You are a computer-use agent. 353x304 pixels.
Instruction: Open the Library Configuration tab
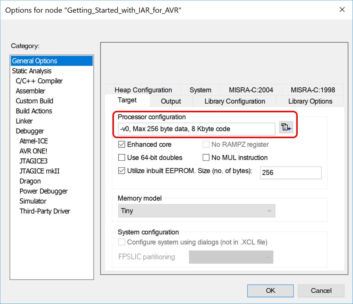[235, 101]
